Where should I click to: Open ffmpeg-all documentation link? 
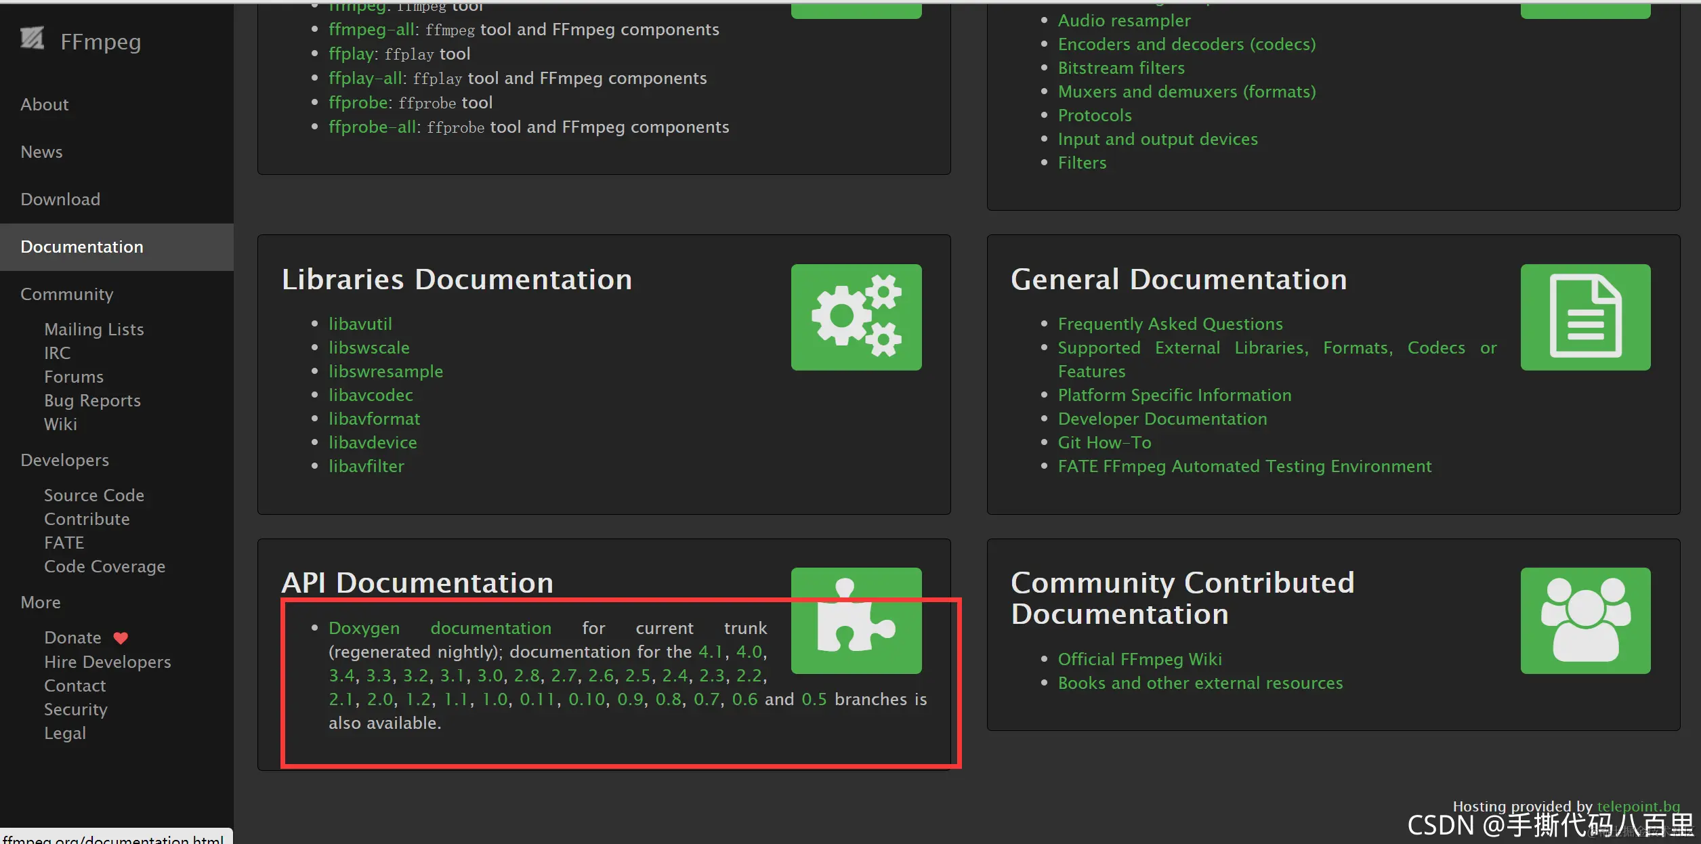[372, 29]
